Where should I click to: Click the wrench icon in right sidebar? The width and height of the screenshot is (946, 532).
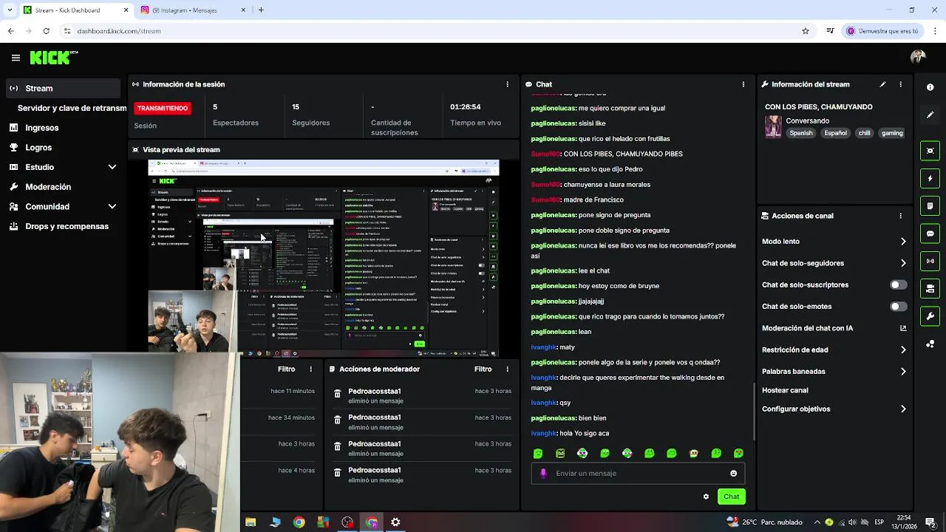[x=930, y=316]
